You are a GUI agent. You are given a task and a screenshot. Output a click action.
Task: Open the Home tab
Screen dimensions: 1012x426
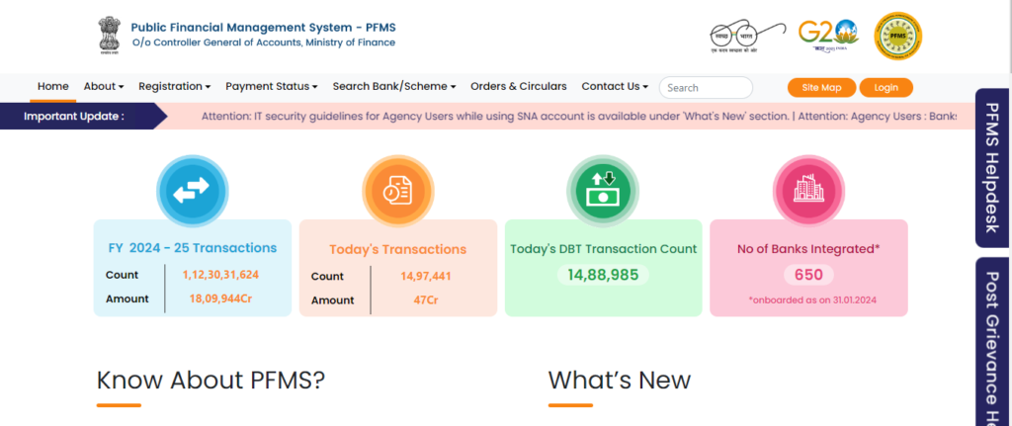53,87
